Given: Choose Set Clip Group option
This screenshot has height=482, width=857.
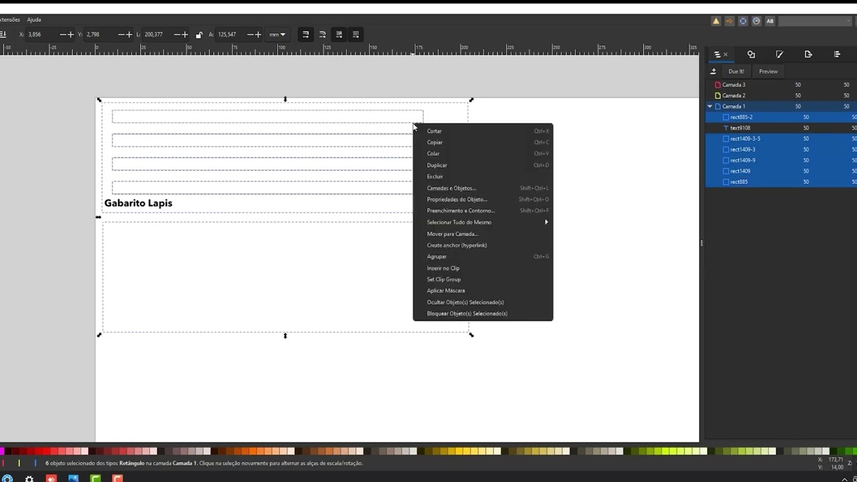Looking at the screenshot, I should [483, 280].
